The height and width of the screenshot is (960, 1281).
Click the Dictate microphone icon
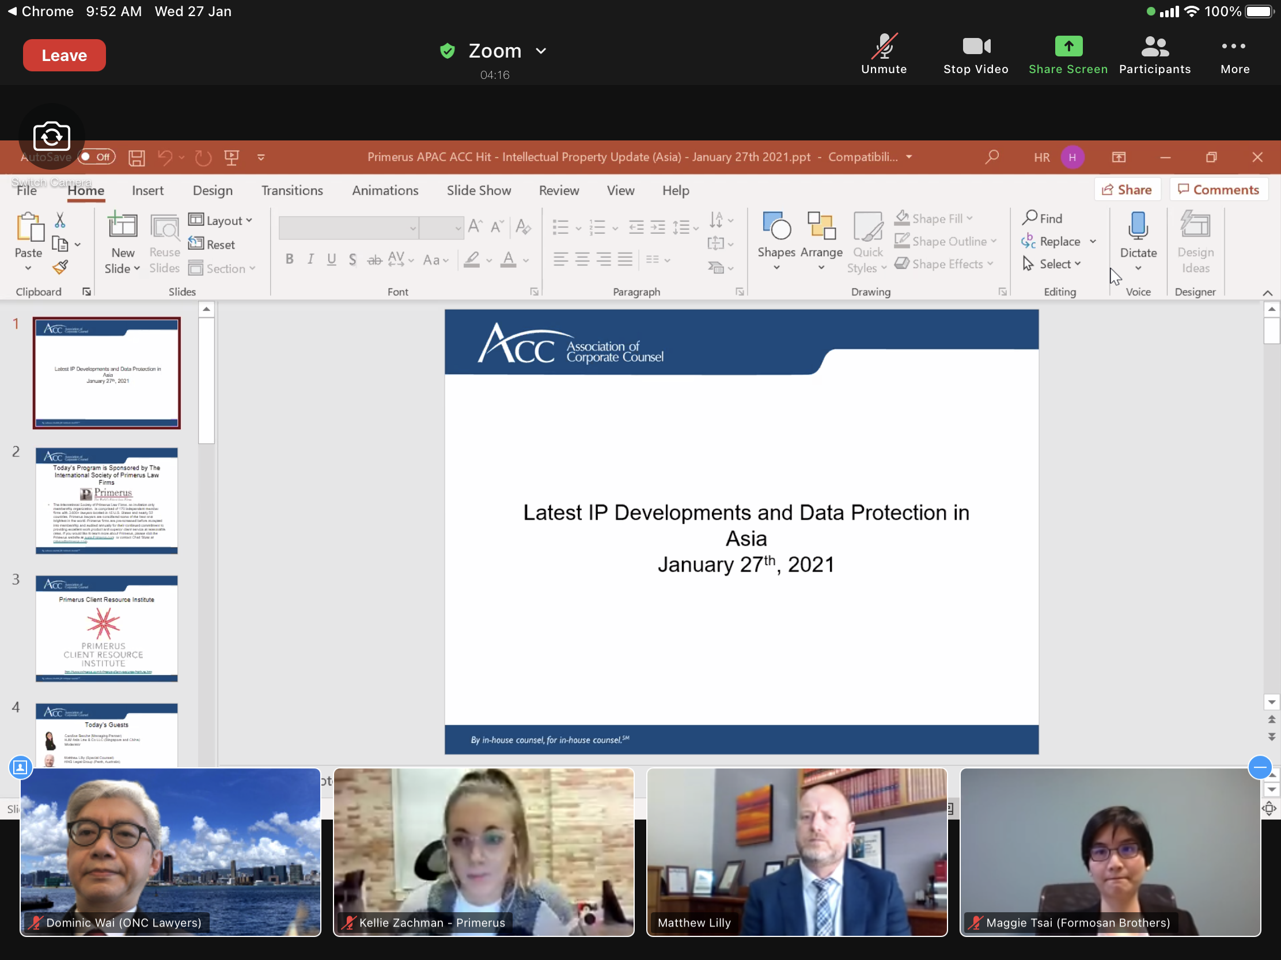[x=1138, y=226]
